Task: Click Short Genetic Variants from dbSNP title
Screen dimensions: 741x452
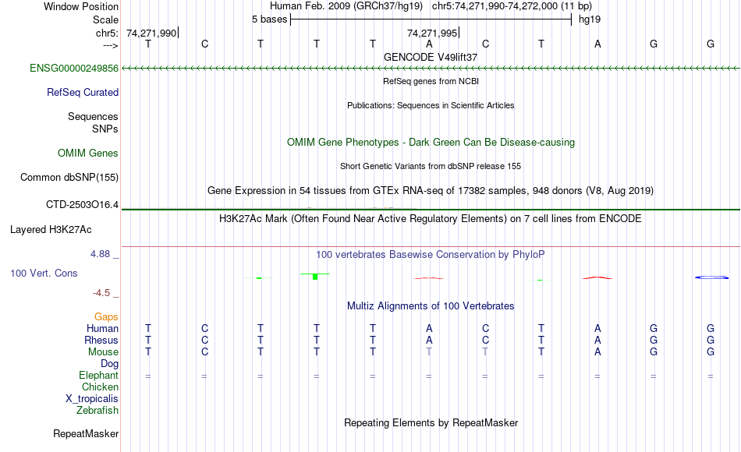Action: [x=431, y=166]
